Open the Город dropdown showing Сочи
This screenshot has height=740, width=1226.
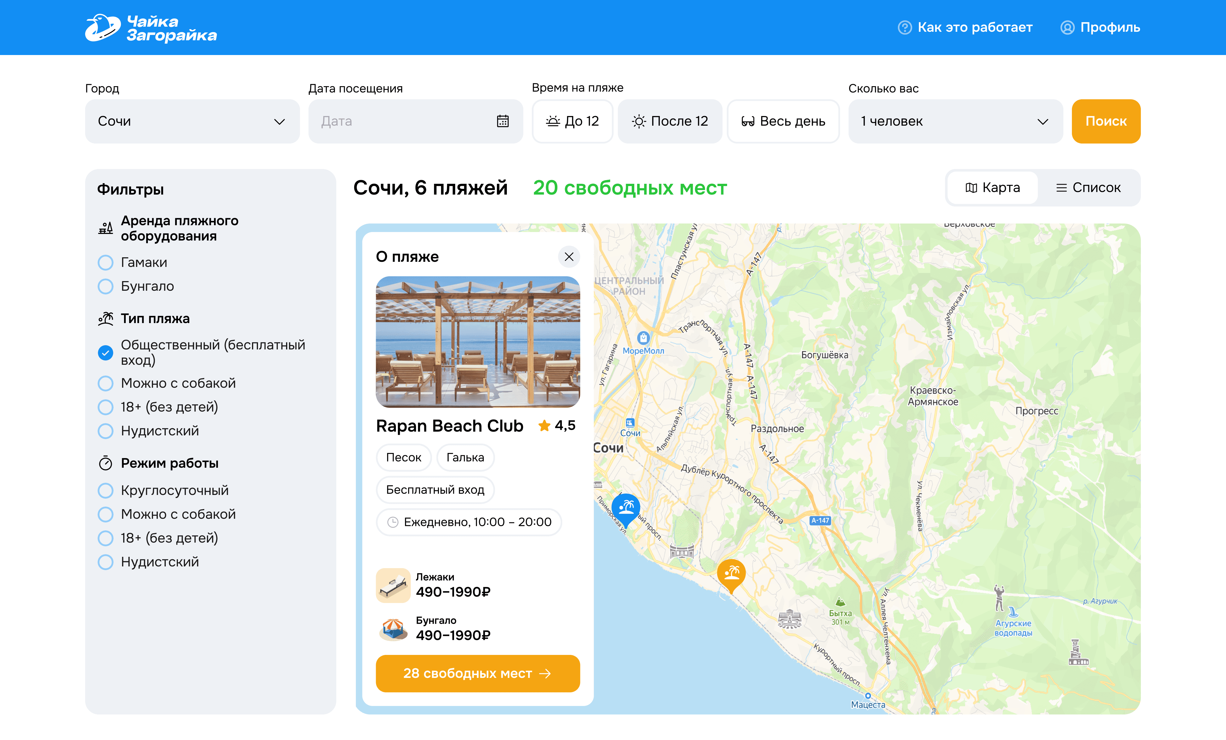(x=192, y=121)
